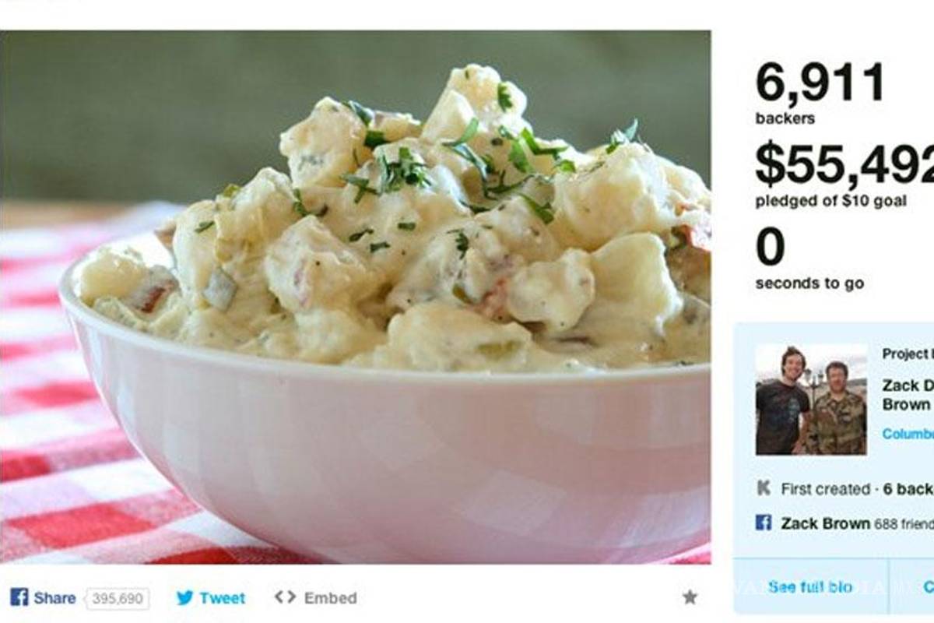
Task: Click the Kickstarter K icon
Action: 764,488
